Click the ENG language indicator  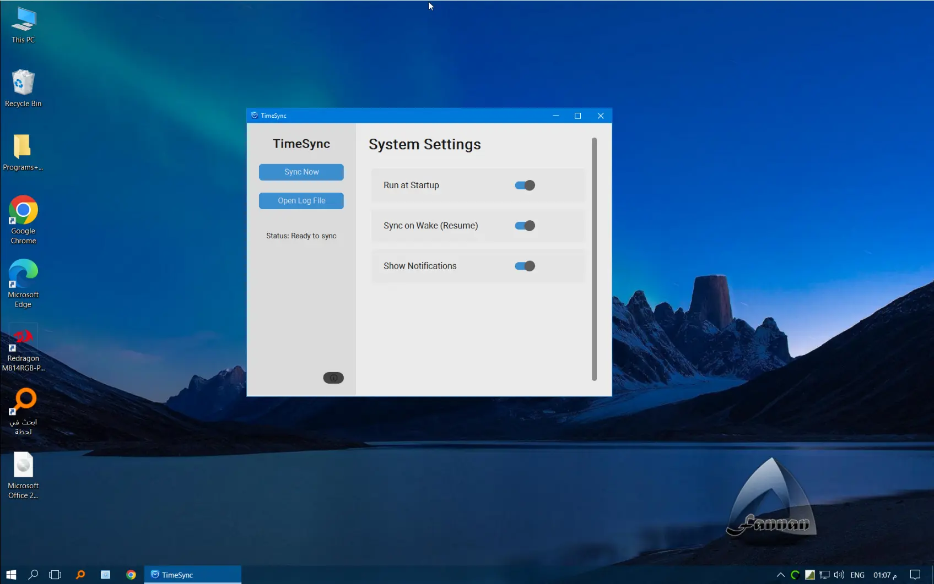857,575
